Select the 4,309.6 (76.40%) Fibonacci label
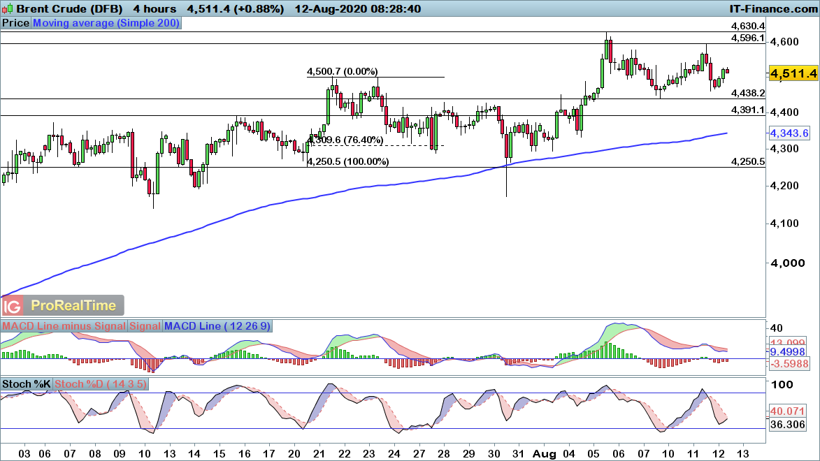Image resolution: width=820 pixels, height=461 pixels. pos(345,140)
